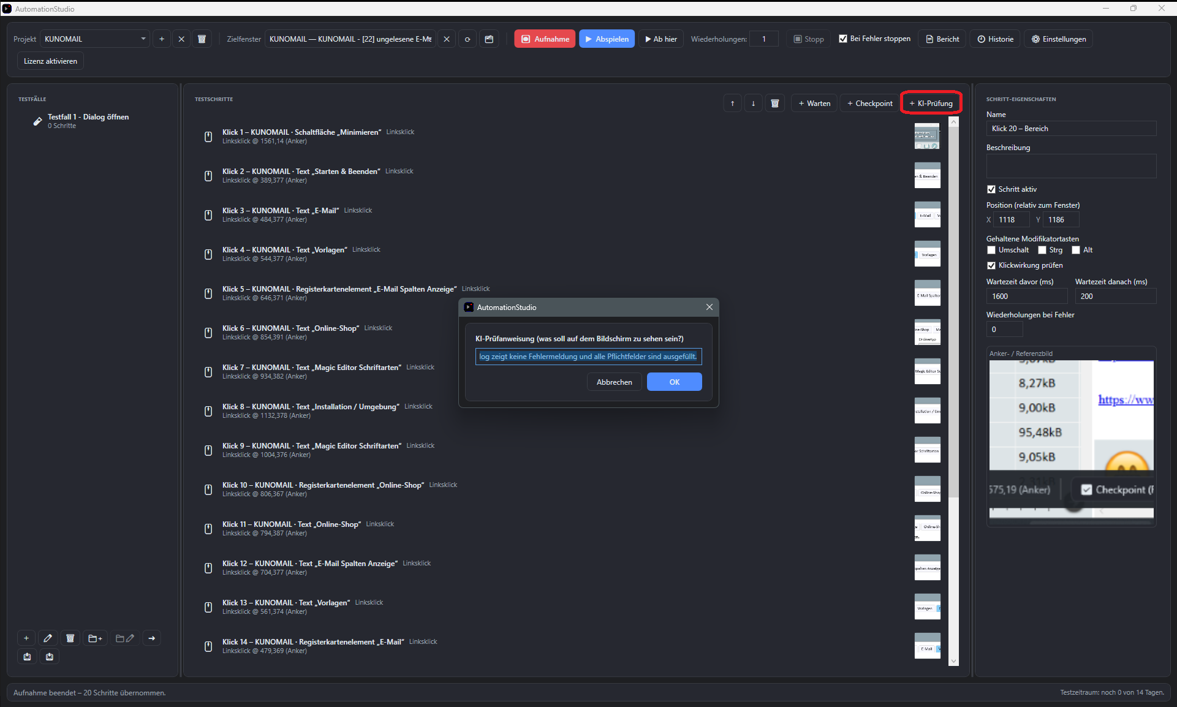Click the right arrow icon under Testfälle
Screen dimensions: 1177x707
click(x=151, y=638)
